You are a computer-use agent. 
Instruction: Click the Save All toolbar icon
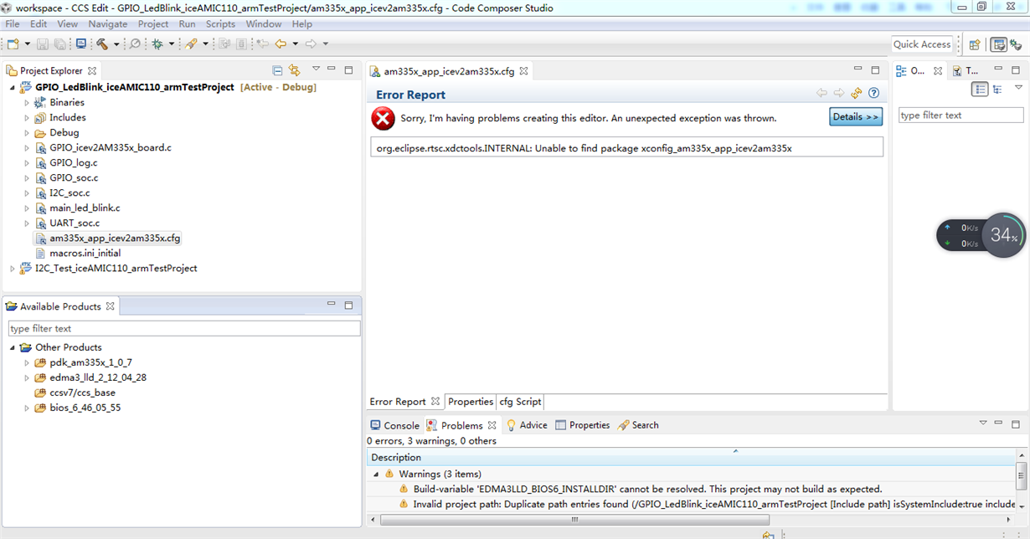(59, 44)
